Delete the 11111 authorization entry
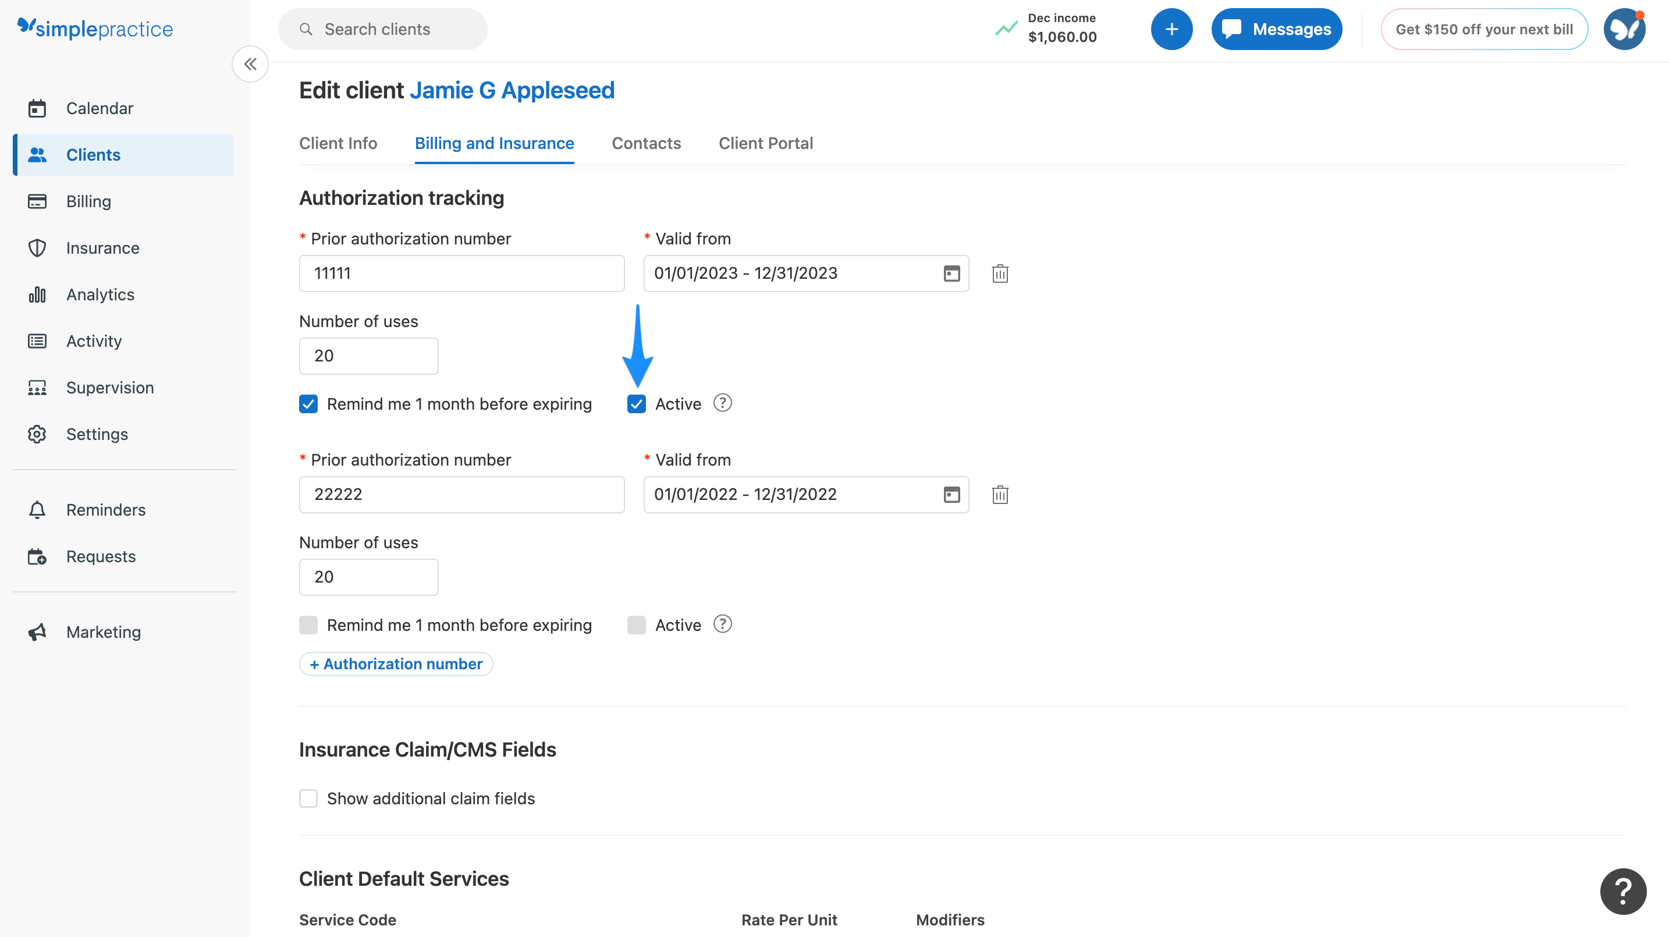 (1000, 274)
